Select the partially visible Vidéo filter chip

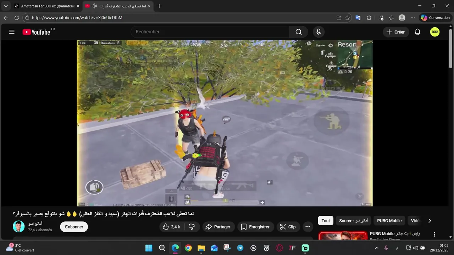(x=416, y=221)
